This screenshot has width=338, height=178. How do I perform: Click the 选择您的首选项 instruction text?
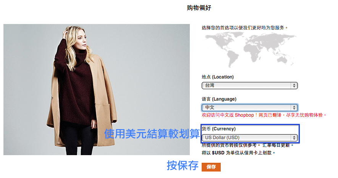tap(245, 28)
